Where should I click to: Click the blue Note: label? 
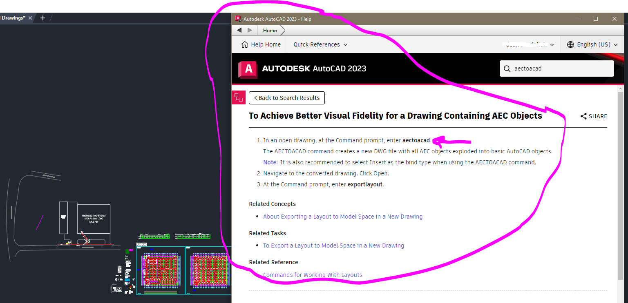pos(270,162)
